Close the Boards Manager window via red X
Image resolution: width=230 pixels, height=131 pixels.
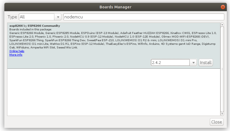(x=223, y=7)
